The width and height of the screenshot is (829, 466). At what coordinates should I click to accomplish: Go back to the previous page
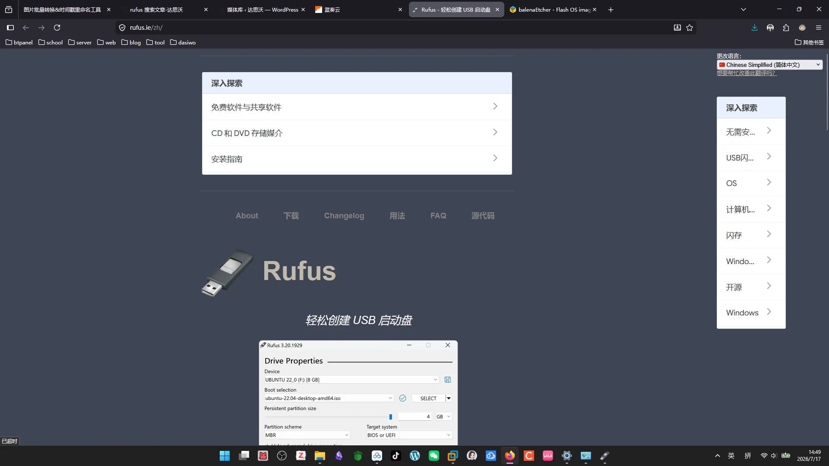(26, 28)
